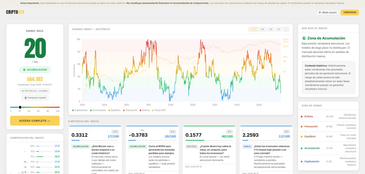Select the 2A chart range
Screen dimensions: 365x174
point(271,29)
